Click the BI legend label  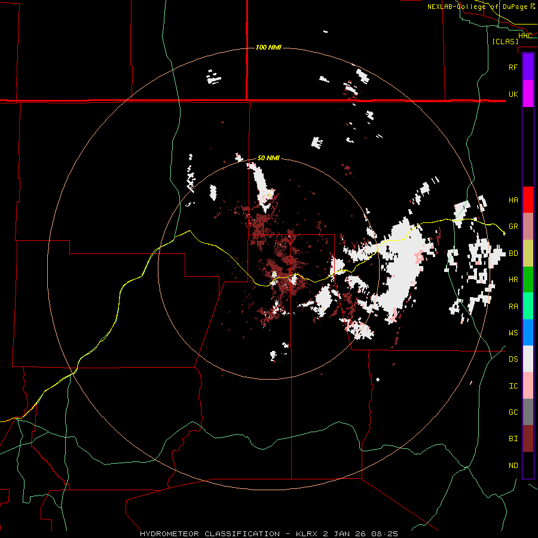(x=513, y=439)
